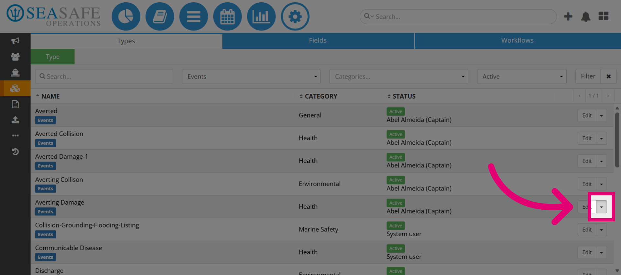621x275 pixels.
Task: Click the Communicable Disease name
Action: tap(69, 248)
